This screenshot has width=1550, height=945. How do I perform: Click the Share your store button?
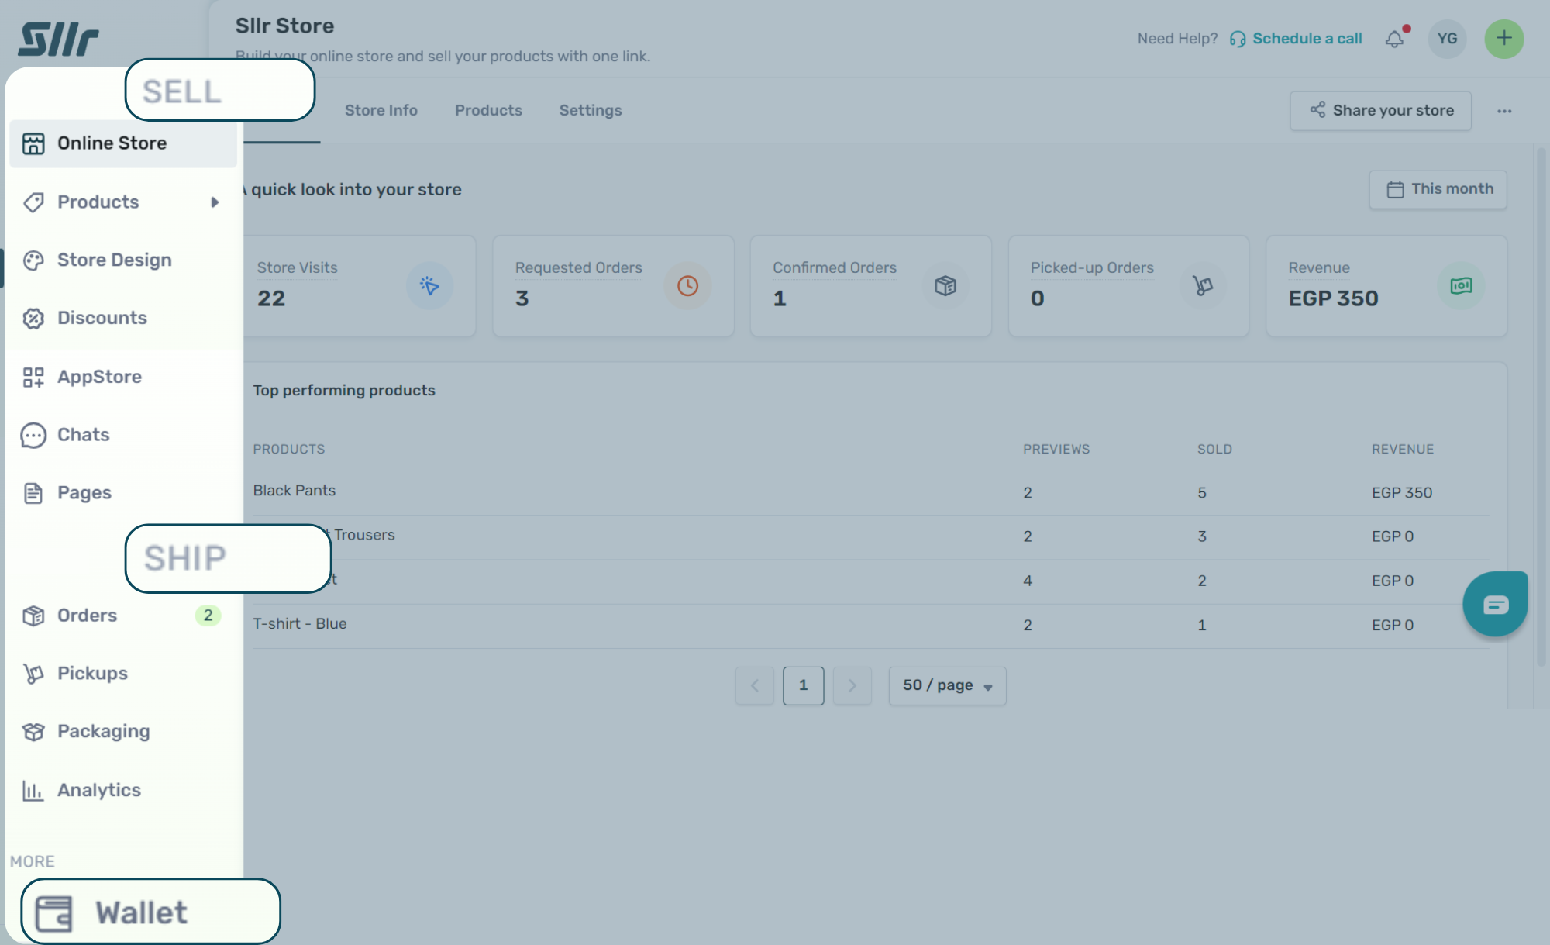[1381, 111]
